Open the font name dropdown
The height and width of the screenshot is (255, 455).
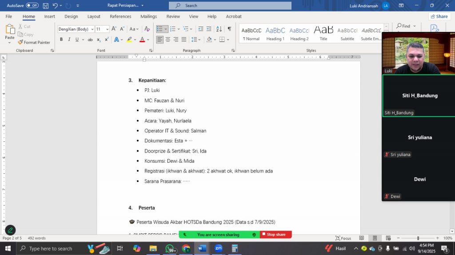click(92, 29)
